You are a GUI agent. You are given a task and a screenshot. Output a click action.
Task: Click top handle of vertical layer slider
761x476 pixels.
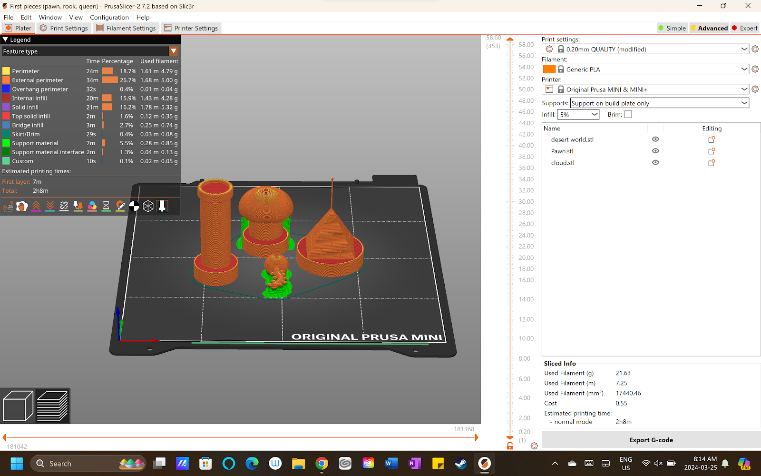[510, 39]
